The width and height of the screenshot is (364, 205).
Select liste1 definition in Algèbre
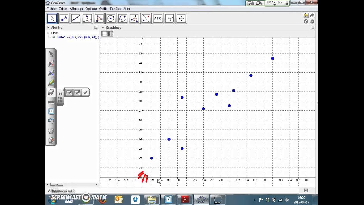78,37
